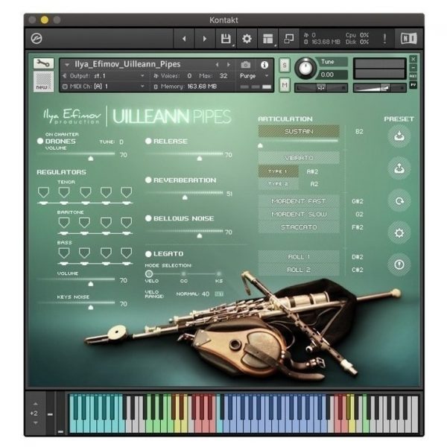
Task: Click the snapshot camera icon
Action: [245, 65]
